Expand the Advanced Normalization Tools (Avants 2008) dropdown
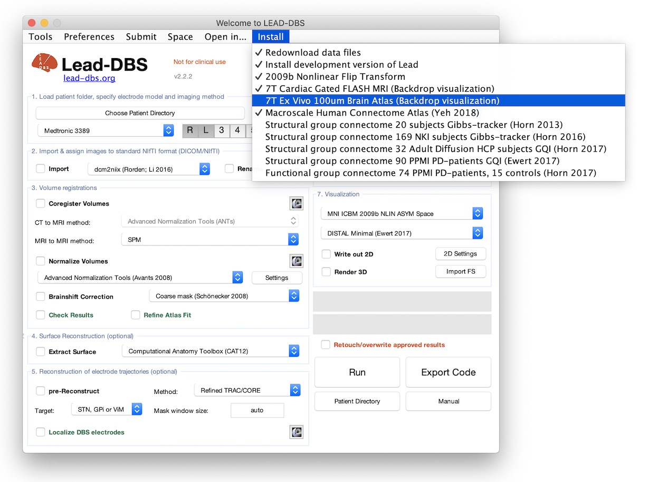Screen dimensions: 648x482 (140, 277)
